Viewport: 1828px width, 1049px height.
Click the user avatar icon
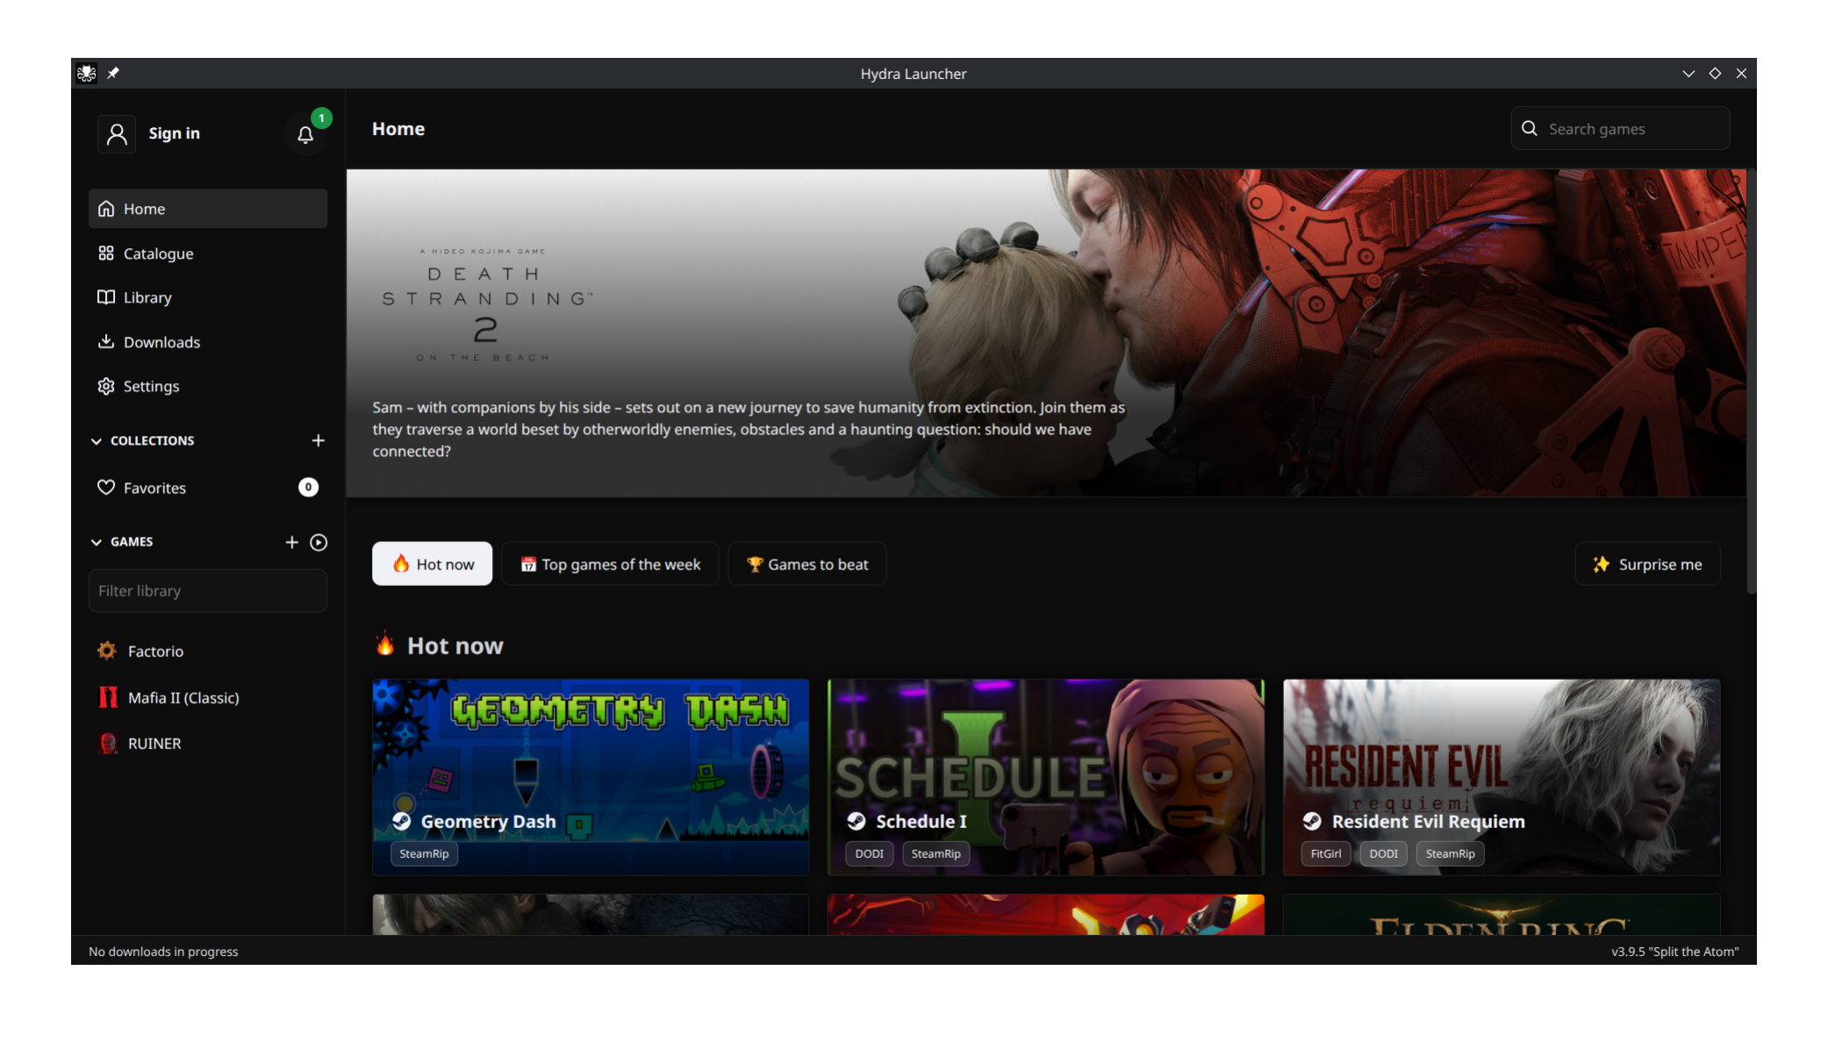pos(117,134)
